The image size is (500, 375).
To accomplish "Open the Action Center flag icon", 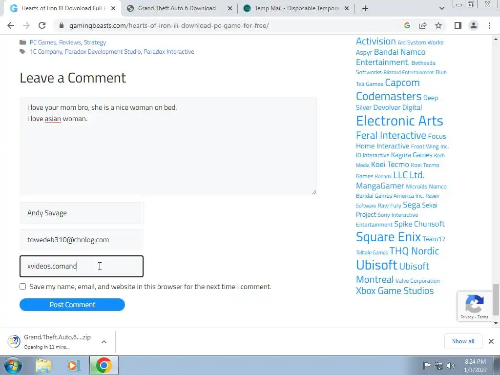I will [427, 365].
